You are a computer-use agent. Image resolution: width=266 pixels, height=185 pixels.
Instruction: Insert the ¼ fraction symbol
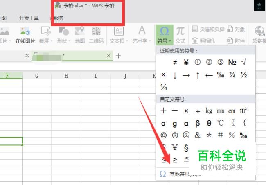[164, 87]
